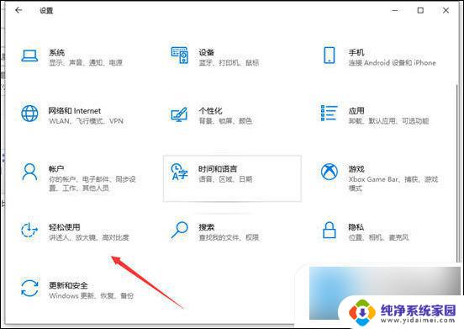464x329 pixels.
Task: Click 蓝牙、打印机、鼠标 description
Action: (229, 63)
